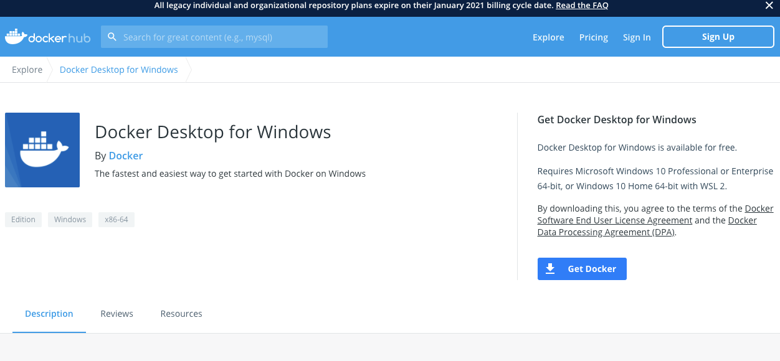This screenshot has width=780, height=361.
Task: Click the Get Docker button
Action: (582, 269)
